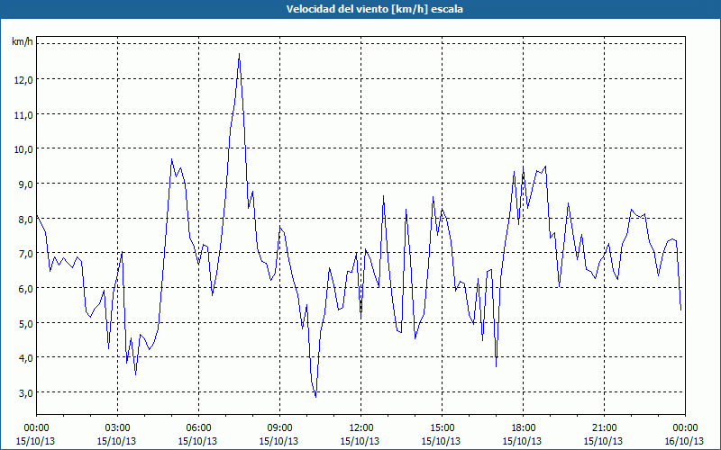Click the 12,0 y-axis value
The height and width of the screenshot is (450, 721).
pos(23,80)
